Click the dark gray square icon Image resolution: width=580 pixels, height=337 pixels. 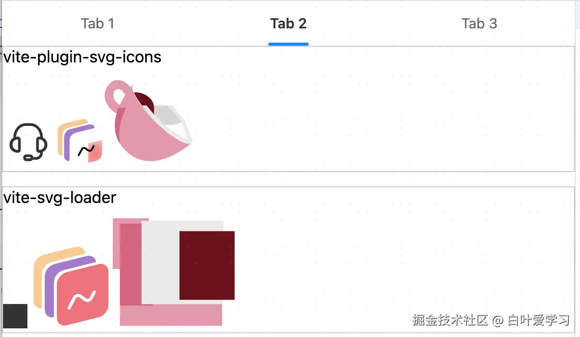[x=15, y=316]
